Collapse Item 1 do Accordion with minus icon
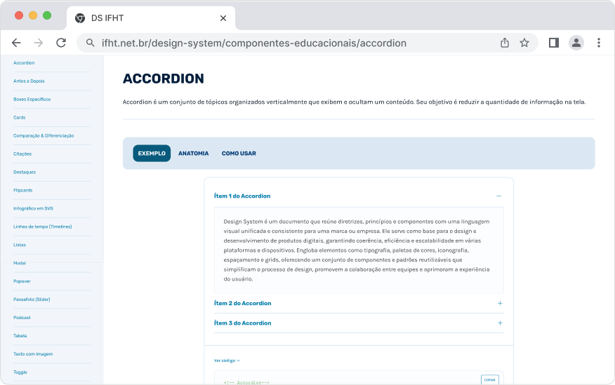This screenshot has height=385, width=615. tap(499, 196)
